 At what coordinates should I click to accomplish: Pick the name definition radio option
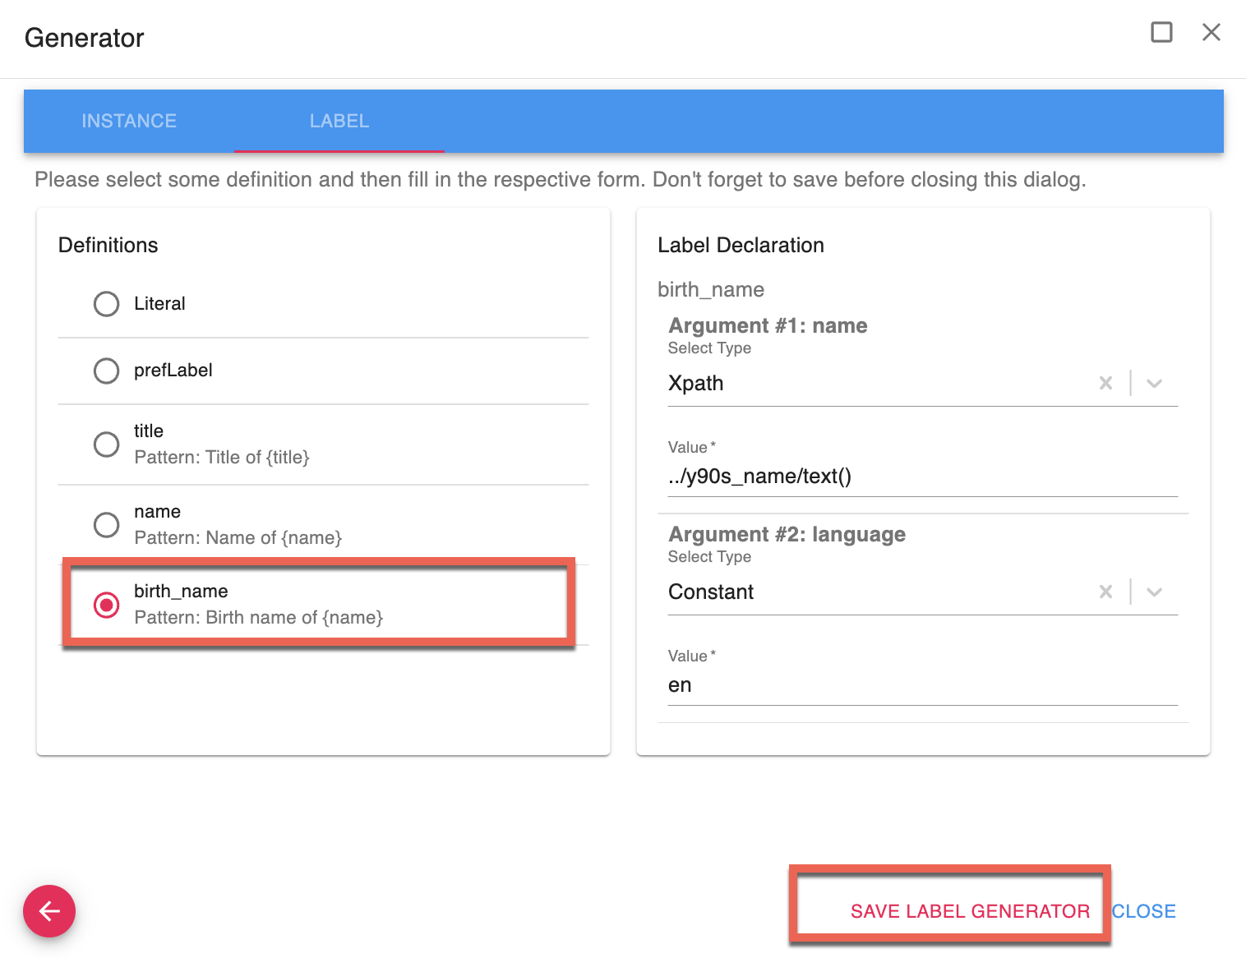(106, 524)
